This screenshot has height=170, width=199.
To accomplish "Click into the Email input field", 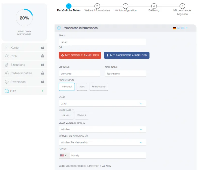I will 102,42.
